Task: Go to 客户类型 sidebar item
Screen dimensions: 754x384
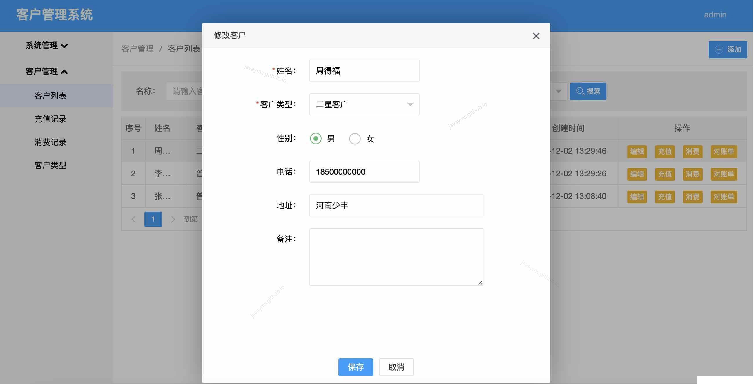Action: click(x=50, y=165)
